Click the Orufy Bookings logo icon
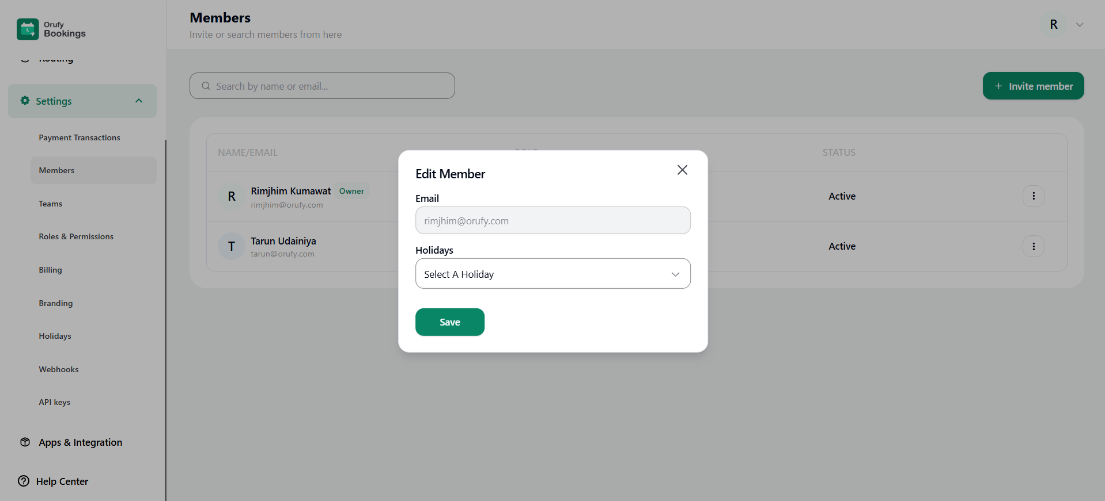Viewport: 1105px width, 501px height. (28, 29)
